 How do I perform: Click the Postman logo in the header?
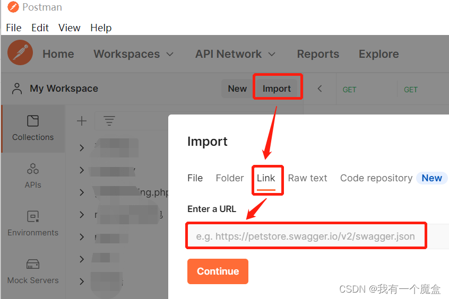click(x=20, y=52)
